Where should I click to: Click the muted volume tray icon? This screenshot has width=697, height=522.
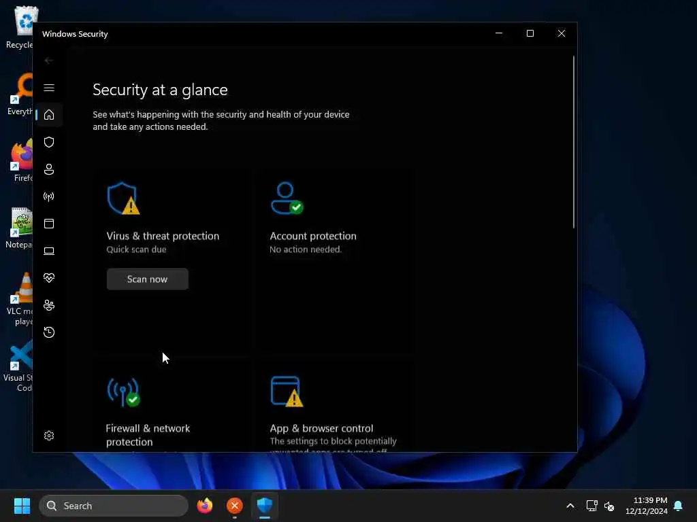pyautogui.click(x=609, y=506)
